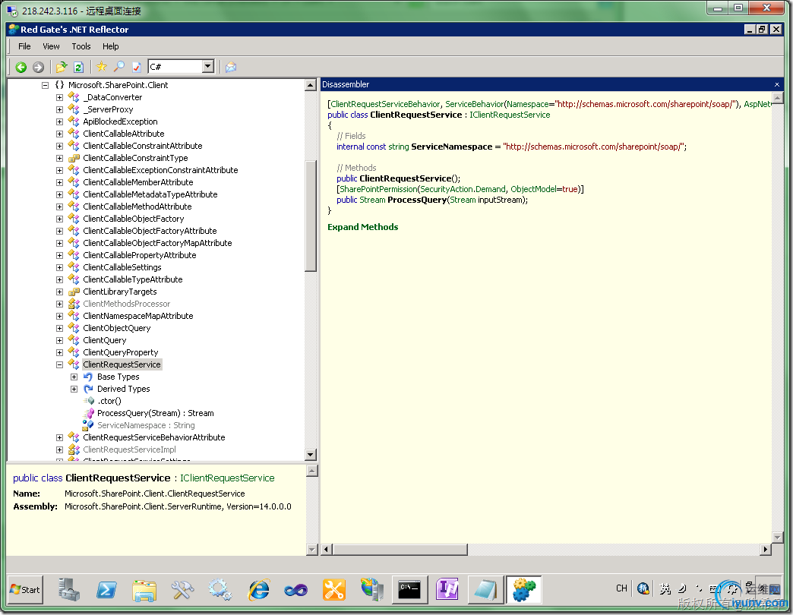Click the ClientCallableConstraintType enum icon
This screenshot has width=793, height=615.
74,158
